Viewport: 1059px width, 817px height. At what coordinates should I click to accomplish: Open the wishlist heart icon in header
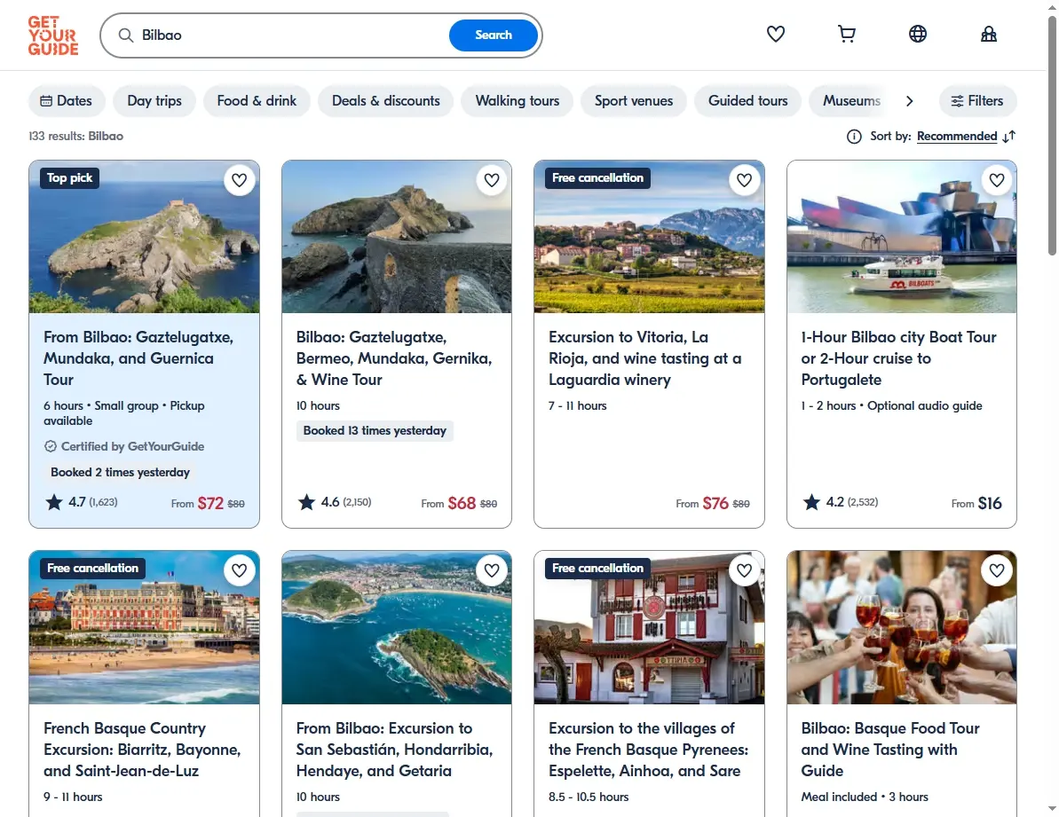775,34
